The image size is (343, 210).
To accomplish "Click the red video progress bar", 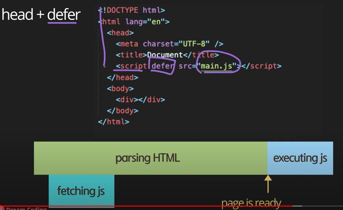I will tap(146, 206).
